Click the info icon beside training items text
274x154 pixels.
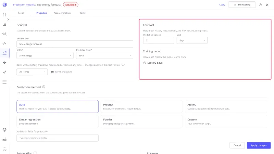(x=123, y=64)
